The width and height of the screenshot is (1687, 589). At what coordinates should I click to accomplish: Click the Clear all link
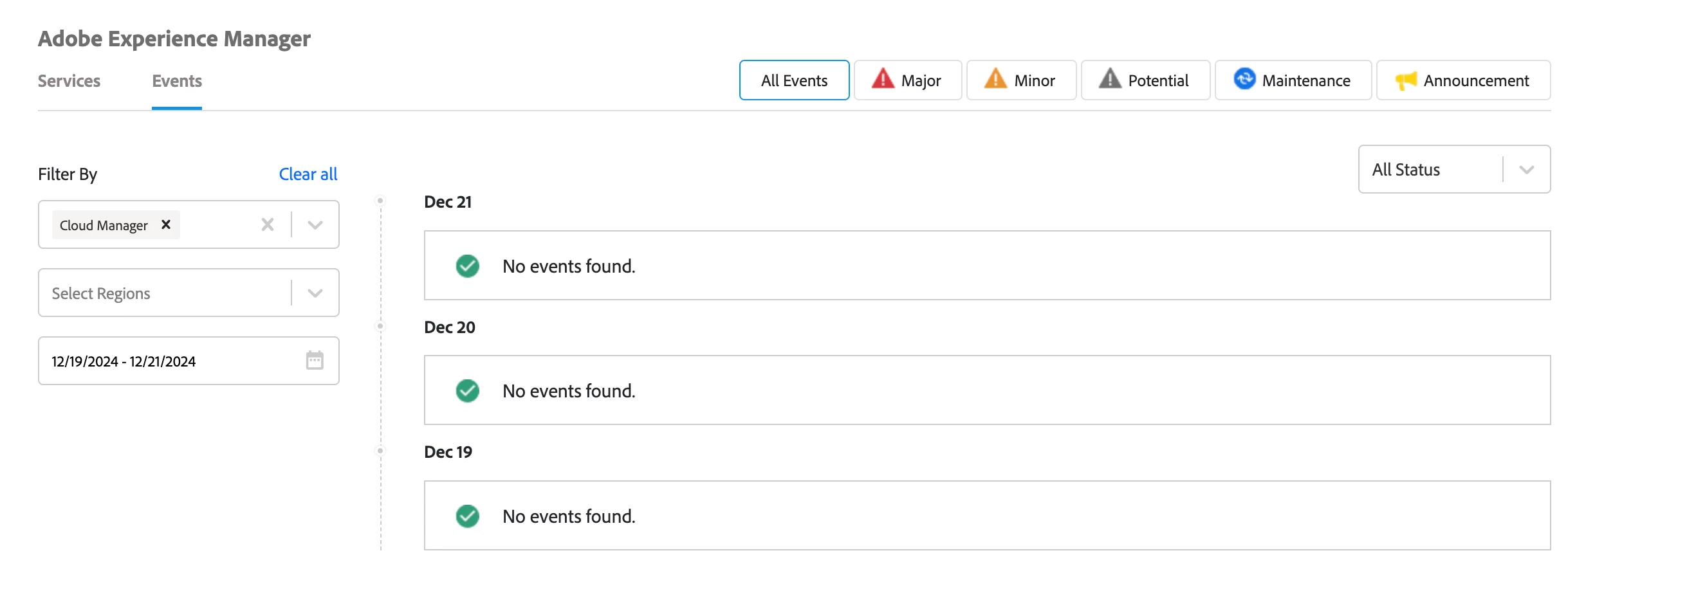(x=308, y=174)
